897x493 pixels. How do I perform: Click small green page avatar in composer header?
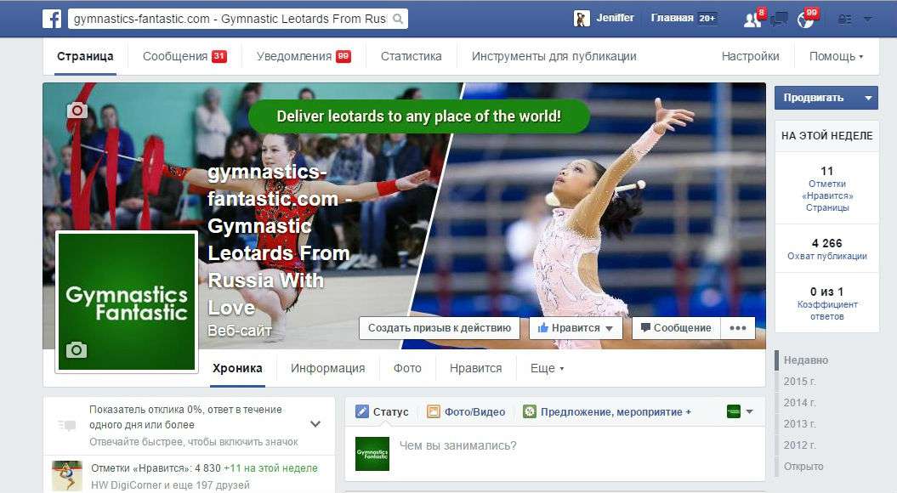tap(734, 411)
